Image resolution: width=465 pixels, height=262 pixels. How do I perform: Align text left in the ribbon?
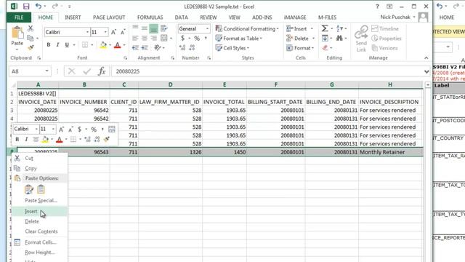135,39
